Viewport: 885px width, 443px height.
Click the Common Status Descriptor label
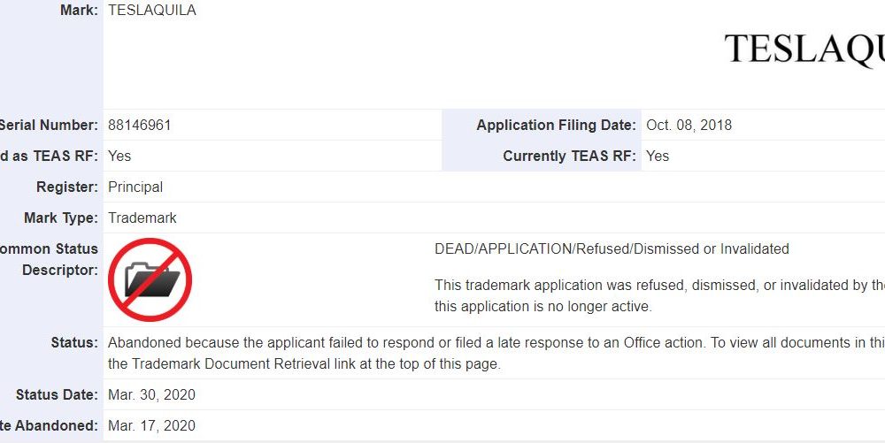(x=49, y=259)
